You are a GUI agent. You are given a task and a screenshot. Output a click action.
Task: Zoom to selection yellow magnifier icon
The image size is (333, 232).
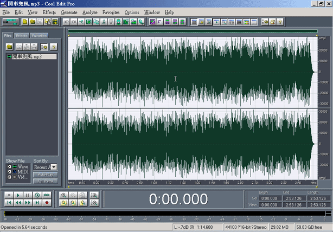pyautogui.click(x=63, y=203)
